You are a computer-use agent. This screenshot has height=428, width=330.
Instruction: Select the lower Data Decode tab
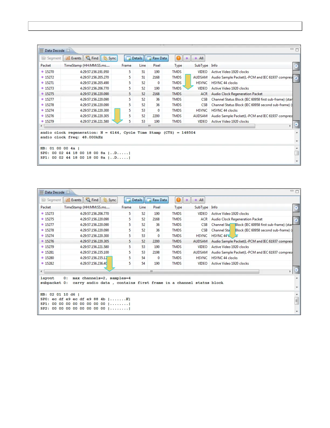click(x=54, y=192)
